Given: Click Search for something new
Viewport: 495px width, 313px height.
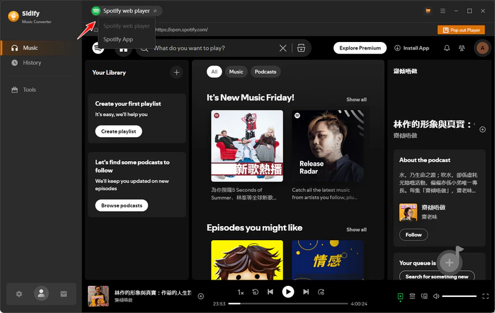Looking at the screenshot, I should point(437,276).
